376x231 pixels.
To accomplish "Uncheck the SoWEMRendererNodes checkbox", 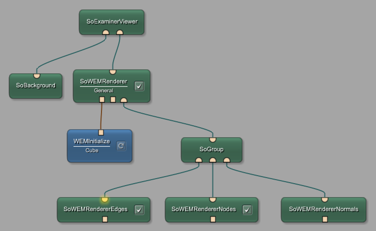I will (x=247, y=210).
